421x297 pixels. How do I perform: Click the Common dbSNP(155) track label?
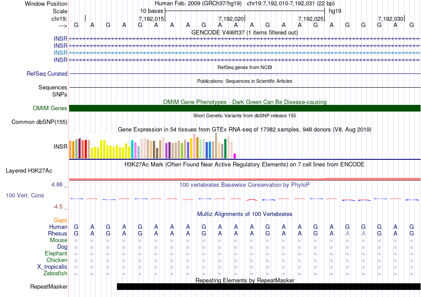point(39,122)
